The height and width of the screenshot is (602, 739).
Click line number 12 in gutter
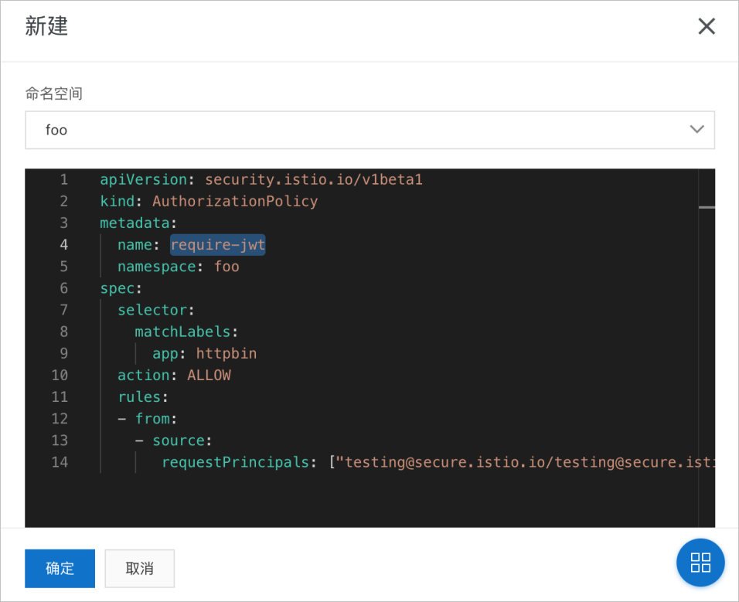[x=60, y=419]
